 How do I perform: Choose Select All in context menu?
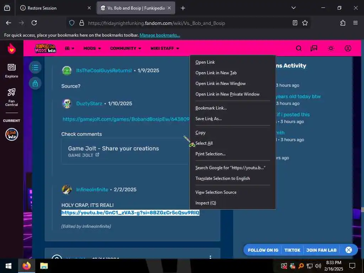click(x=233, y=144)
